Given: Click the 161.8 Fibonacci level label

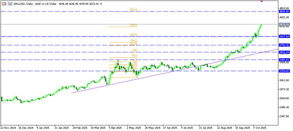Looking at the screenshot, I should click(133, 35).
